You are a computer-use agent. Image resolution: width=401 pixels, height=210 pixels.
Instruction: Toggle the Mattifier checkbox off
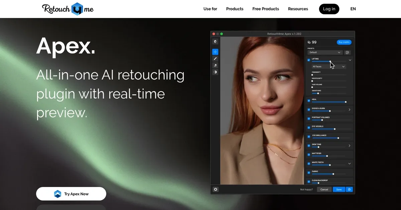coord(309,155)
